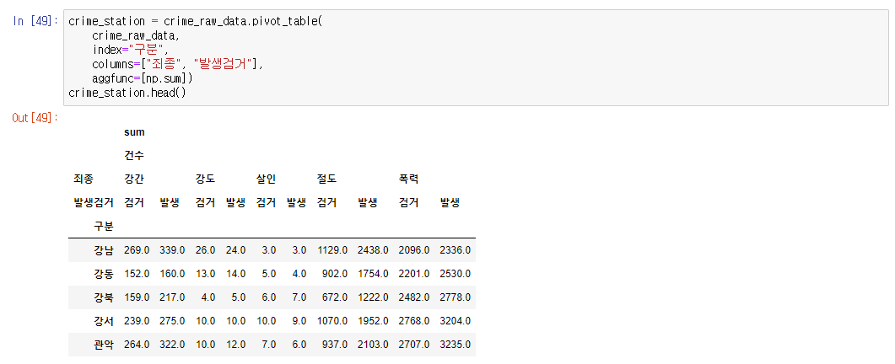Image resolution: width=895 pixels, height=364 pixels.
Task: Select the 살인 column group header
Action: (x=266, y=179)
